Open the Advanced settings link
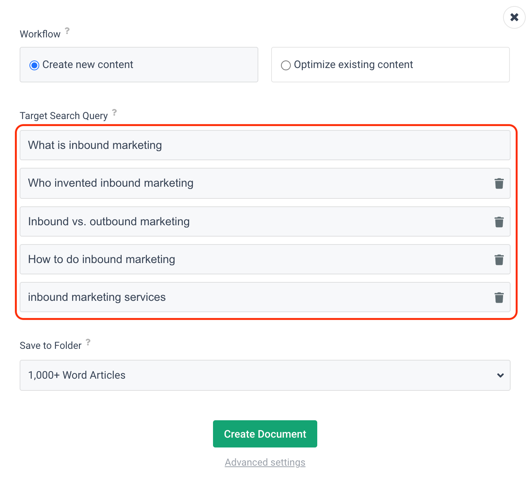The width and height of the screenshot is (531, 483). coord(265,462)
